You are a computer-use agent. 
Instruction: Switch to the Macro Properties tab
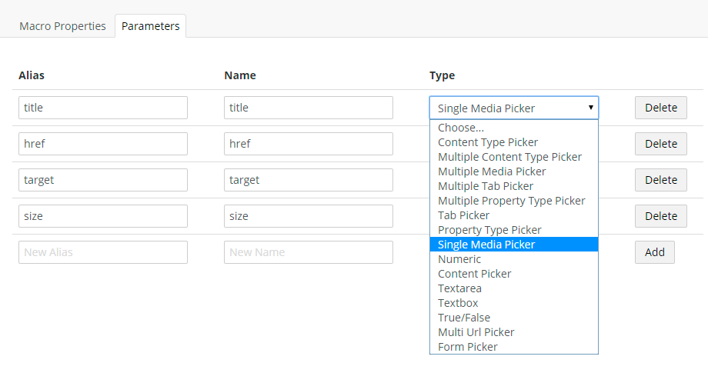tap(62, 26)
